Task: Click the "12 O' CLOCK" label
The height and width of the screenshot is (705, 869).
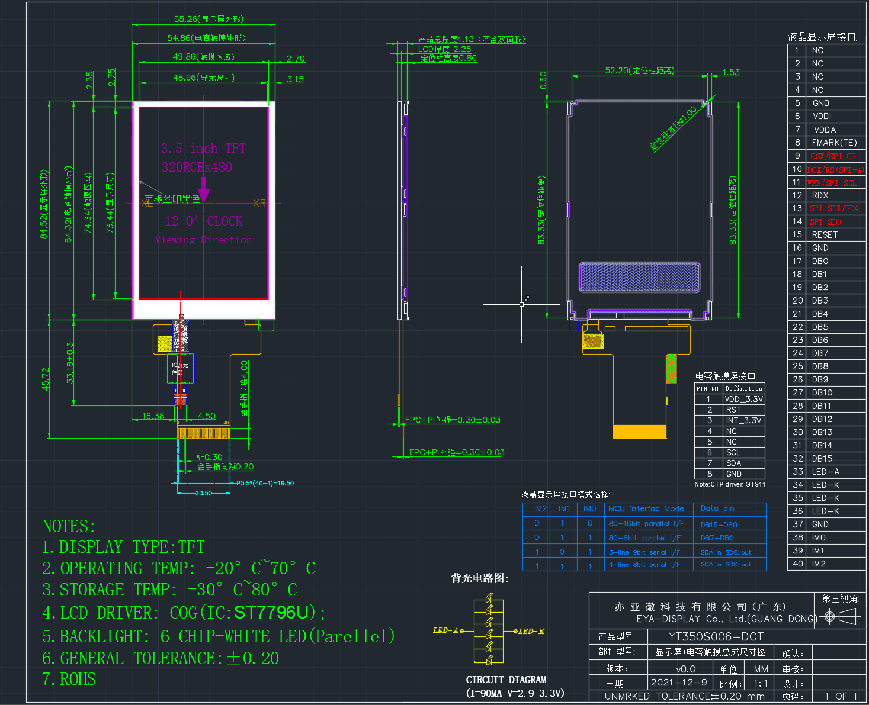Action: point(204,221)
